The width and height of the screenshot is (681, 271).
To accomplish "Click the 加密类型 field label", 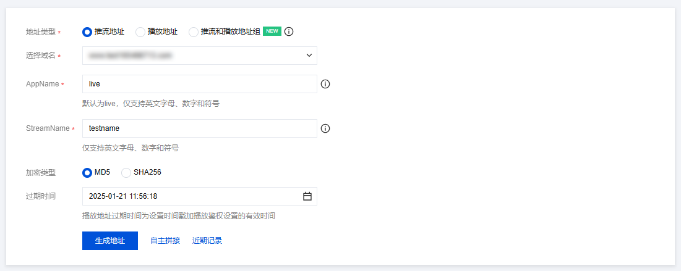I will 40,172.
